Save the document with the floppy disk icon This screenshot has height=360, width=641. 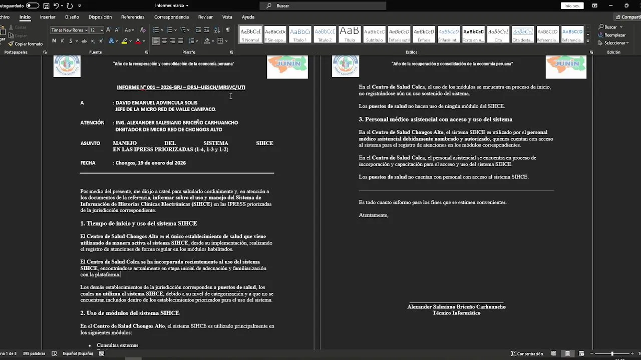[x=46, y=5]
